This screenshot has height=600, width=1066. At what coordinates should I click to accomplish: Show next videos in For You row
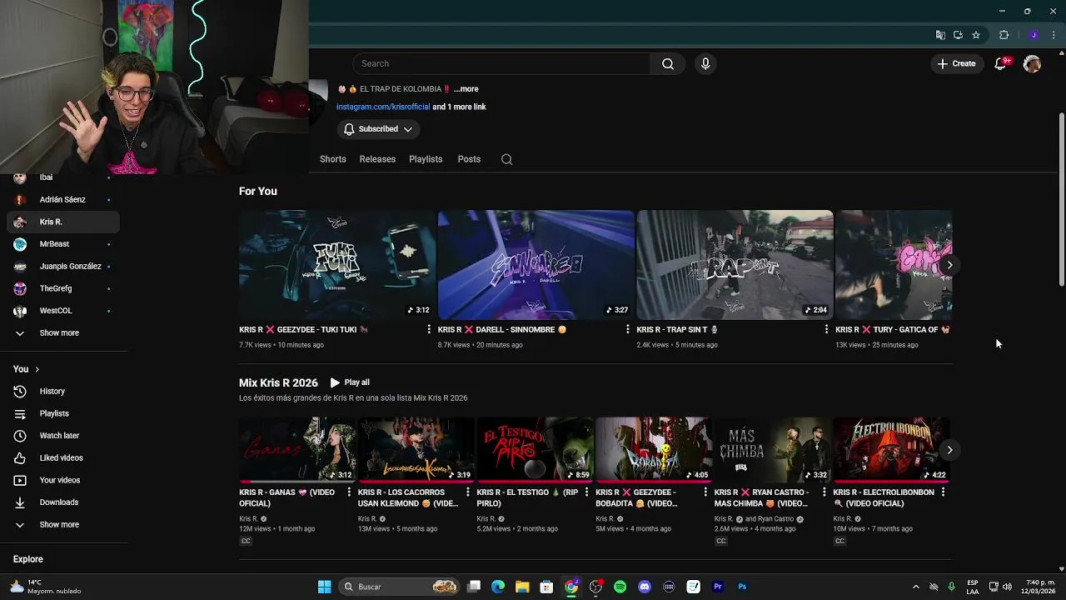tap(949, 265)
